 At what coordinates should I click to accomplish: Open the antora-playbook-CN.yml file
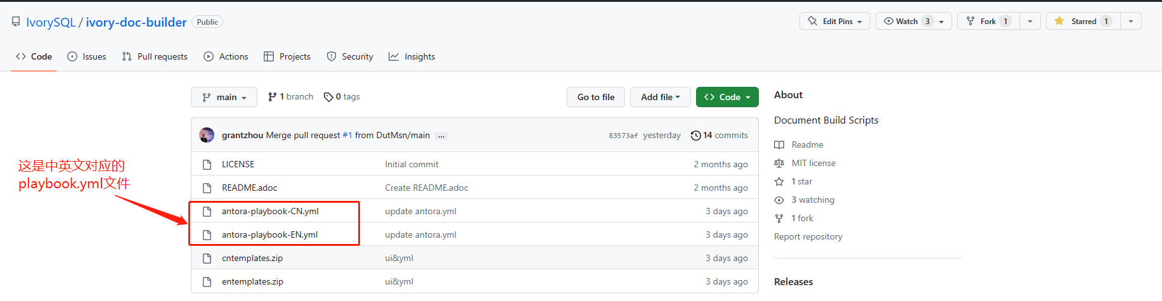tap(270, 212)
